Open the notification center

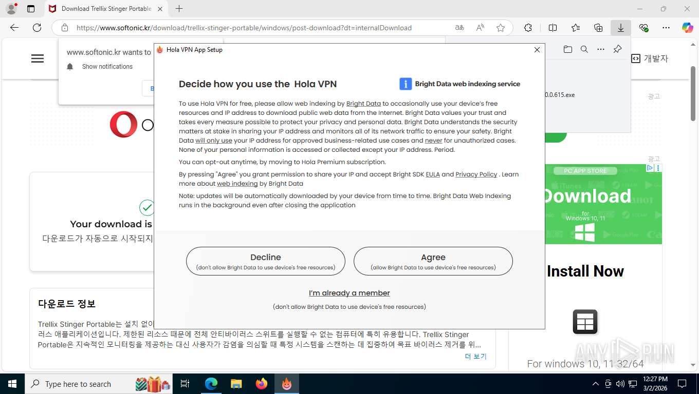tap(682, 384)
